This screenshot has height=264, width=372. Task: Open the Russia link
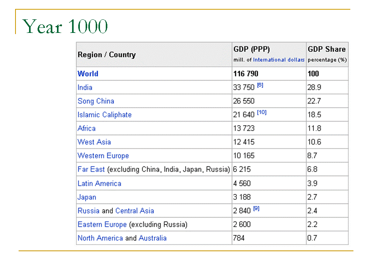click(x=88, y=211)
